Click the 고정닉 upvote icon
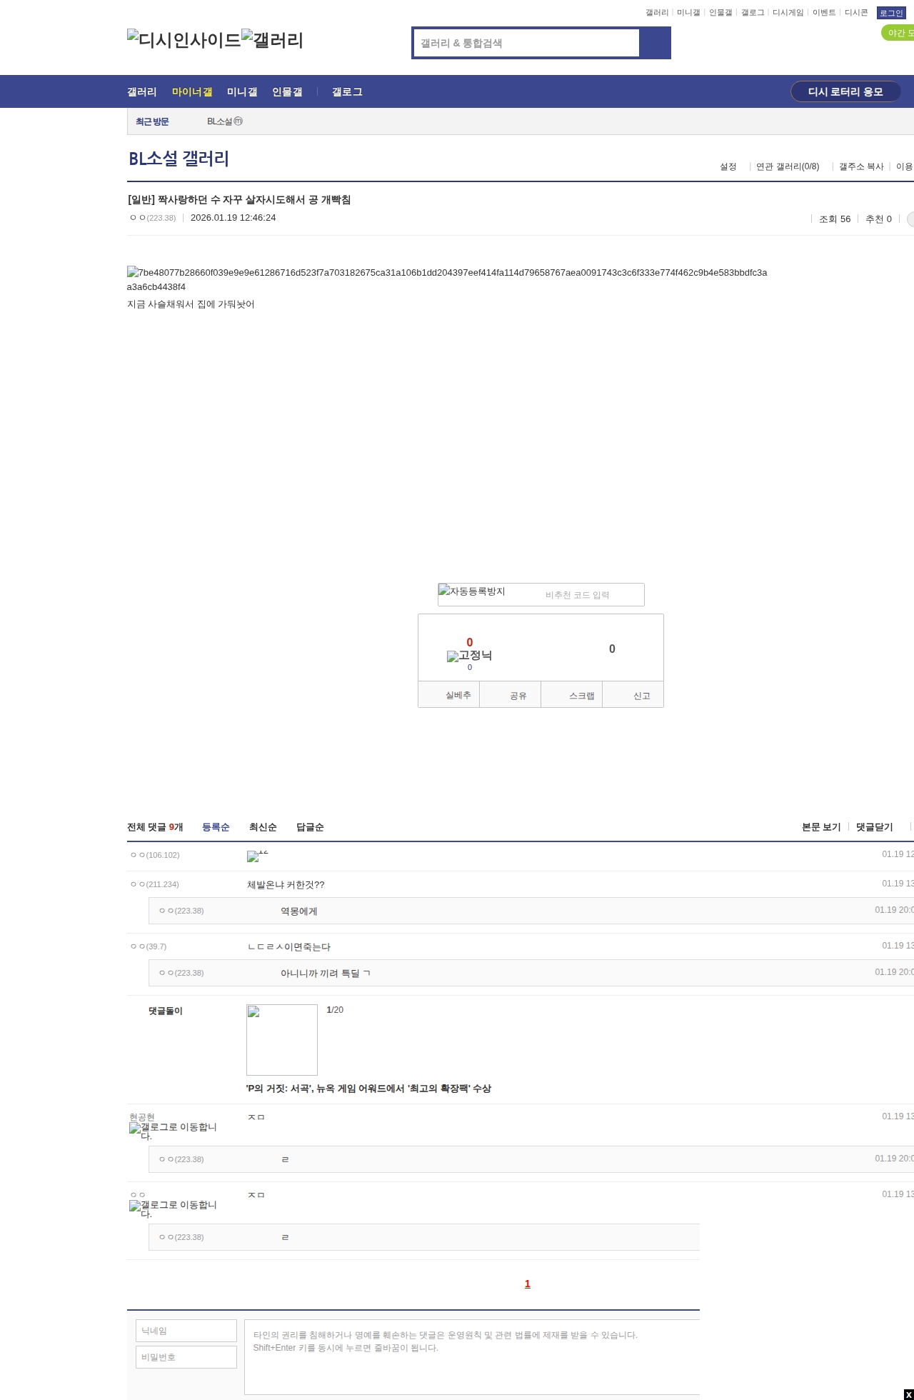914x1400 pixels. point(469,656)
